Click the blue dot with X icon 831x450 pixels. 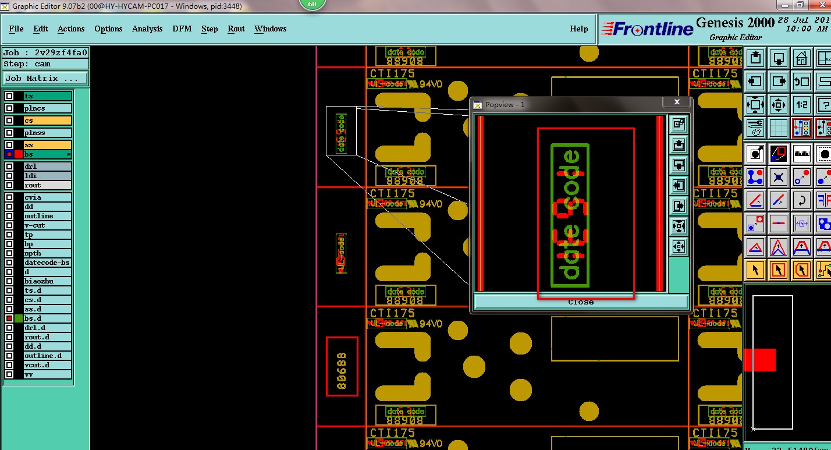[x=779, y=176]
